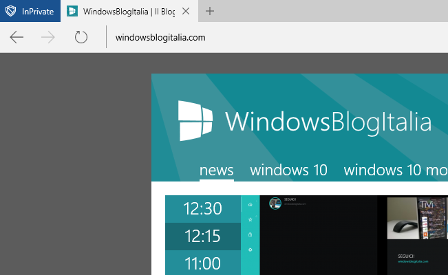Open the windows 10 mobile section

coord(396,170)
